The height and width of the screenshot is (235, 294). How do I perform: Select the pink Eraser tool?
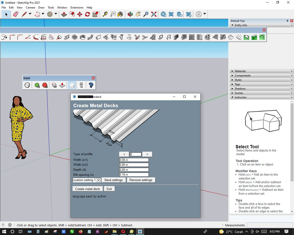(16, 14)
